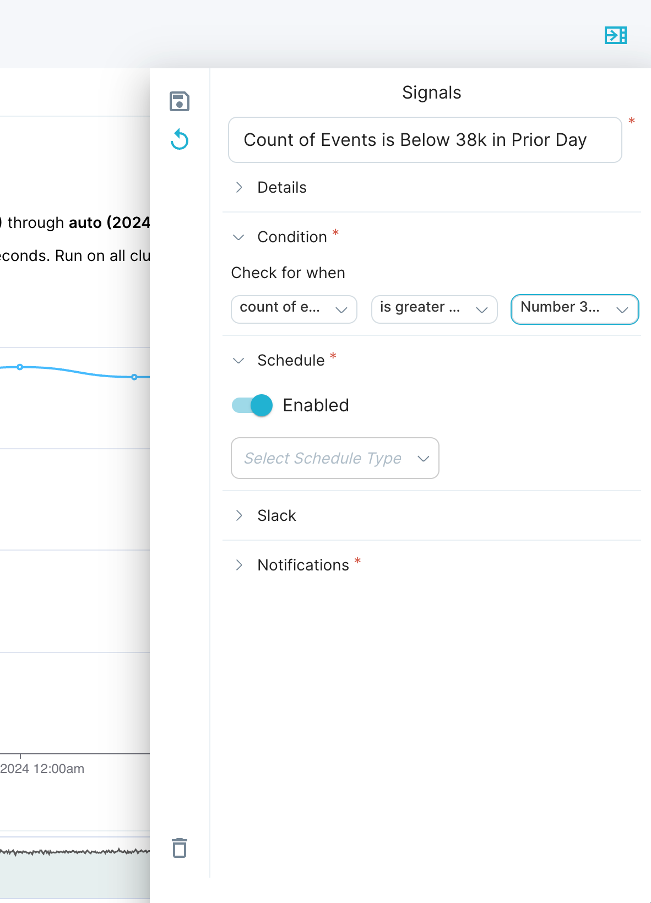Collapse the Schedule section chevron
Screen dimensions: 651x903
pos(238,361)
